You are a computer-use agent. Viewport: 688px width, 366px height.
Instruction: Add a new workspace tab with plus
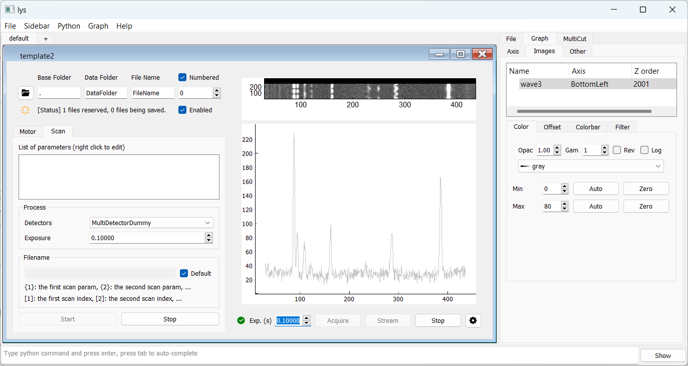(x=46, y=39)
